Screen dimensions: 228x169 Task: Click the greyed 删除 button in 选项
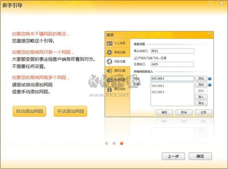(201, 91)
